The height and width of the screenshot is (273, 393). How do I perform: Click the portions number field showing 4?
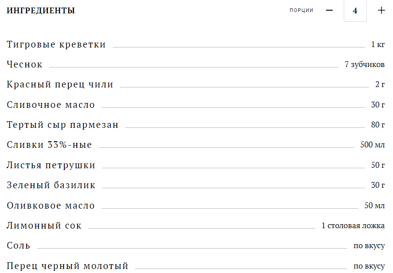[x=355, y=11]
